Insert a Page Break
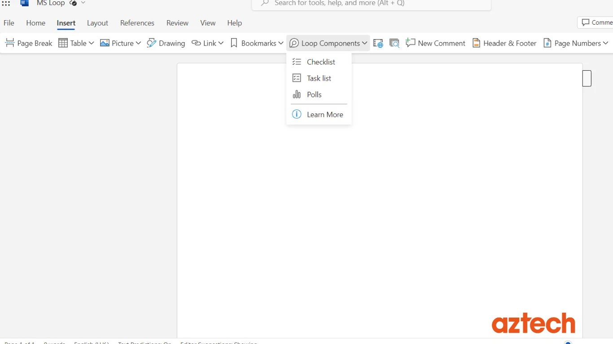Image resolution: width=613 pixels, height=344 pixels. tap(28, 43)
